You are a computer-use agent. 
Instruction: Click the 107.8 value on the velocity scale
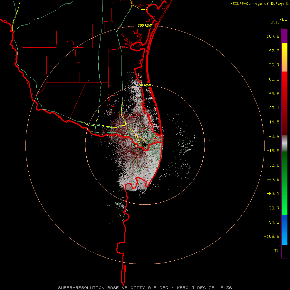(273, 36)
